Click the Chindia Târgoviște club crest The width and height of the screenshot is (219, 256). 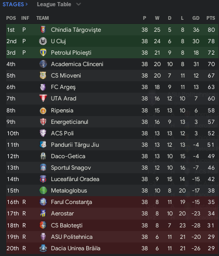[x=43, y=30]
